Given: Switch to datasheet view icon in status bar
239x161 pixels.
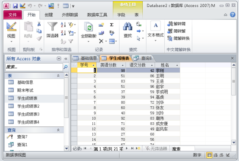Looking at the screenshot, I should click(x=209, y=155).
